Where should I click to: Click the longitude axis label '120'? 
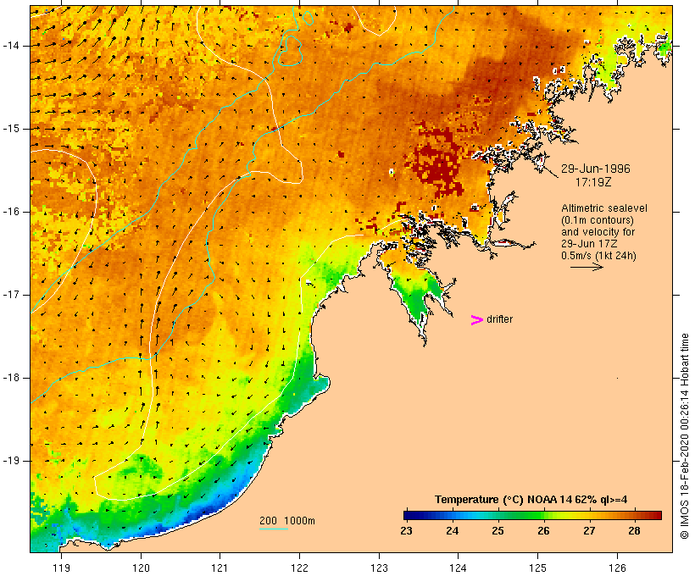(141, 568)
